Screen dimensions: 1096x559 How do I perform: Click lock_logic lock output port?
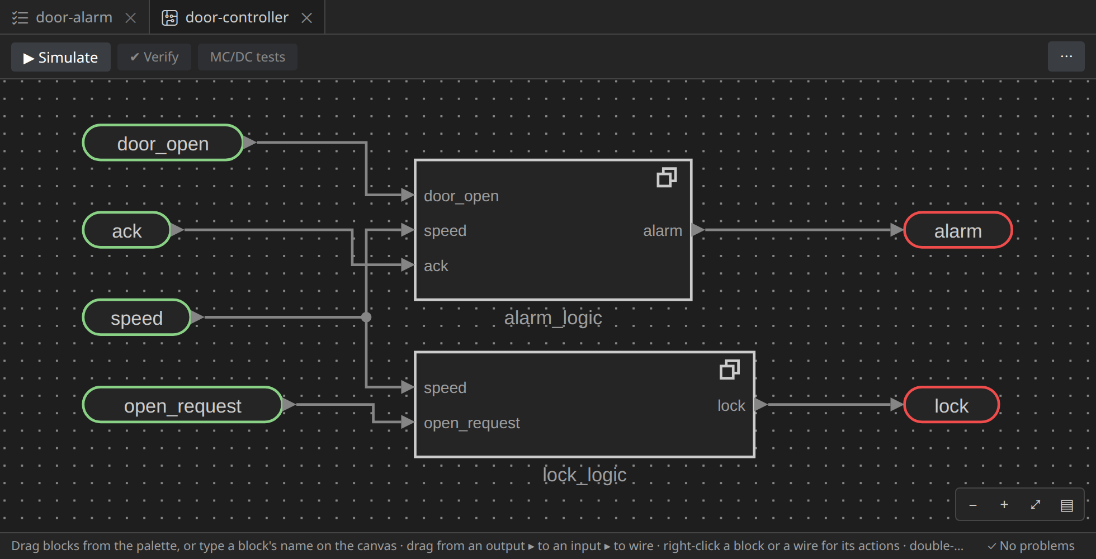(x=761, y=405)
